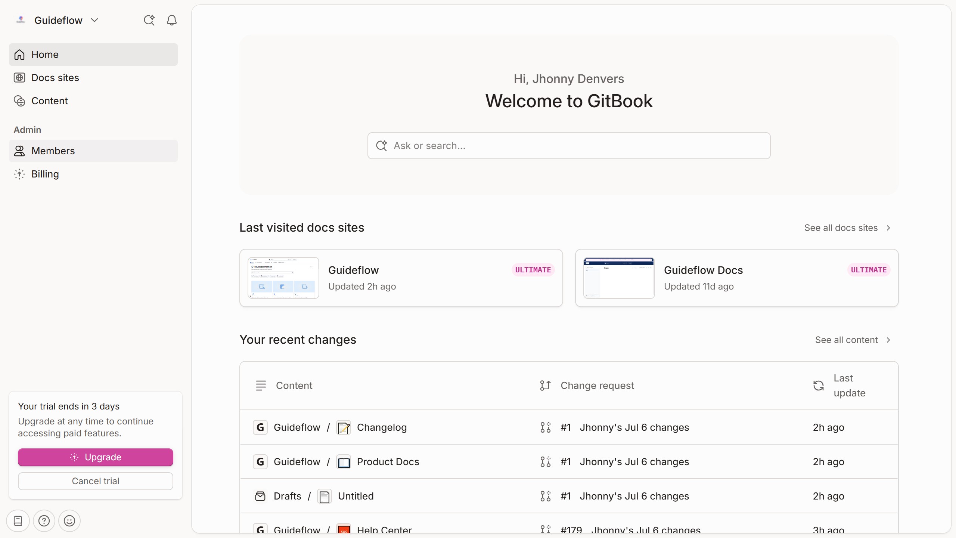Open Docs sites in the sidebar
This screenshot has height=538, width=956.
coord(93,78)
